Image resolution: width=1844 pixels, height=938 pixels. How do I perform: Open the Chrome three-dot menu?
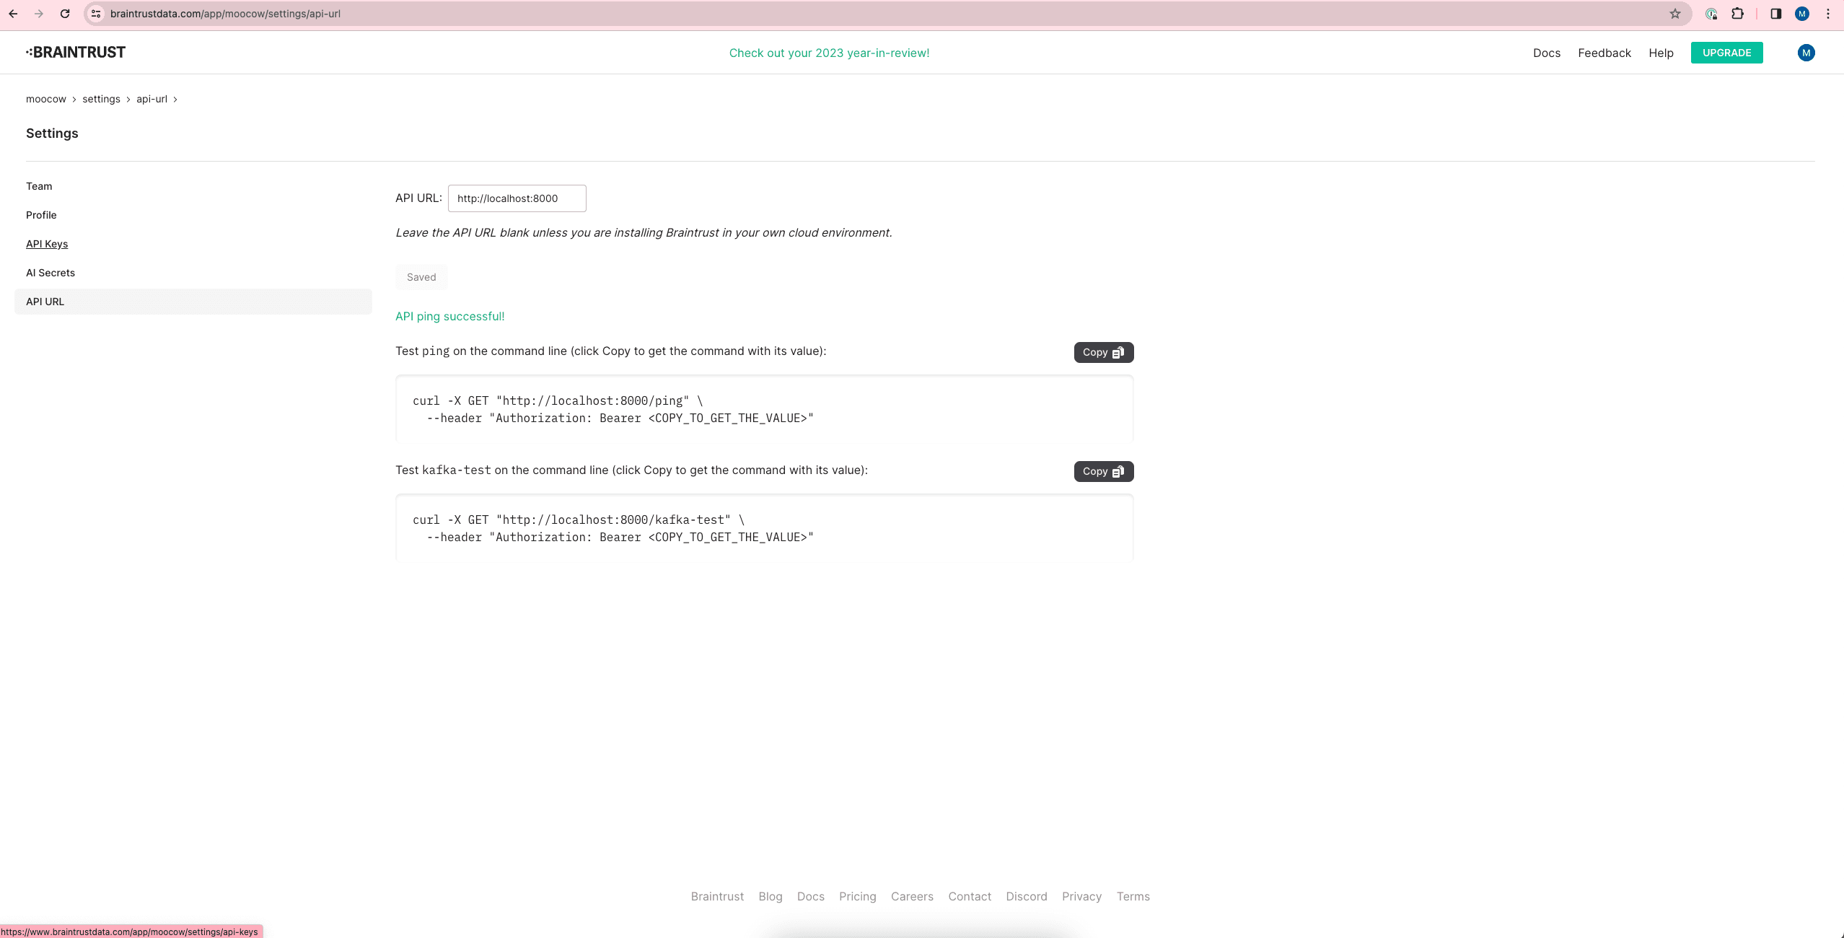(1827, 13)
